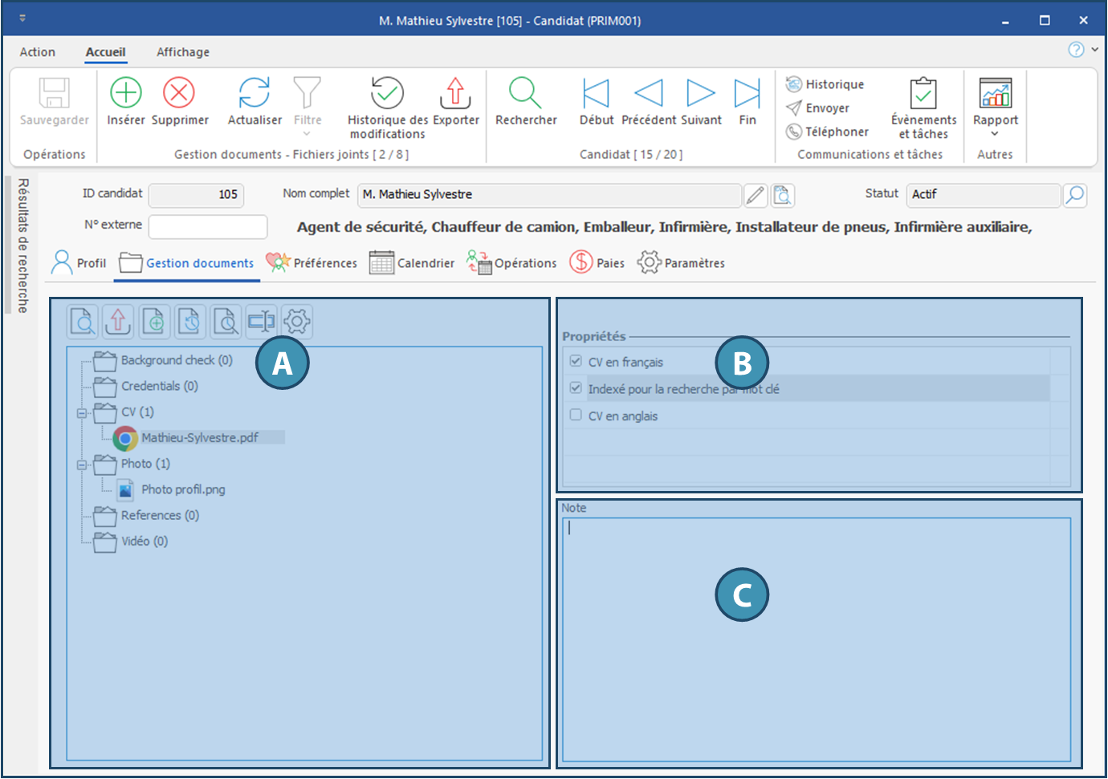Click the red Supprimer icon
Image resolution: width=1108 pixels, height=779 pixels.
pyautogui.click(x=179, y=93)
